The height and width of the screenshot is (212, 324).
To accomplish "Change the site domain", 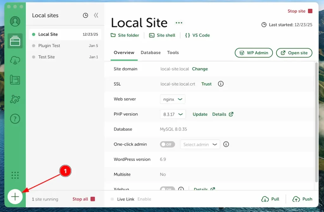I will click(200, 69).
